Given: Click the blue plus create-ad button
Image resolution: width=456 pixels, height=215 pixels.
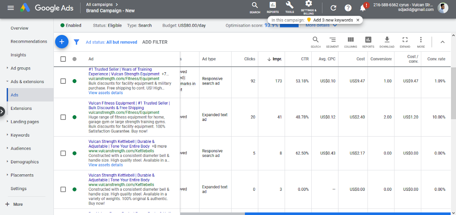Looking at the screenshot, I should tap(62, 42).
